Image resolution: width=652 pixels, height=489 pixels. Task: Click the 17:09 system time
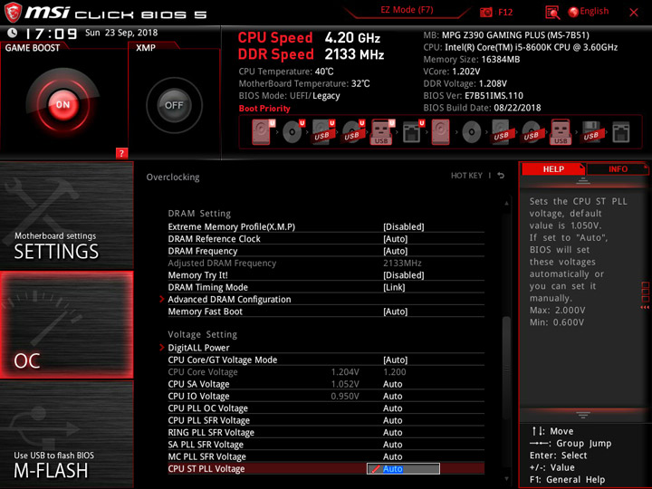click(51, 34)
